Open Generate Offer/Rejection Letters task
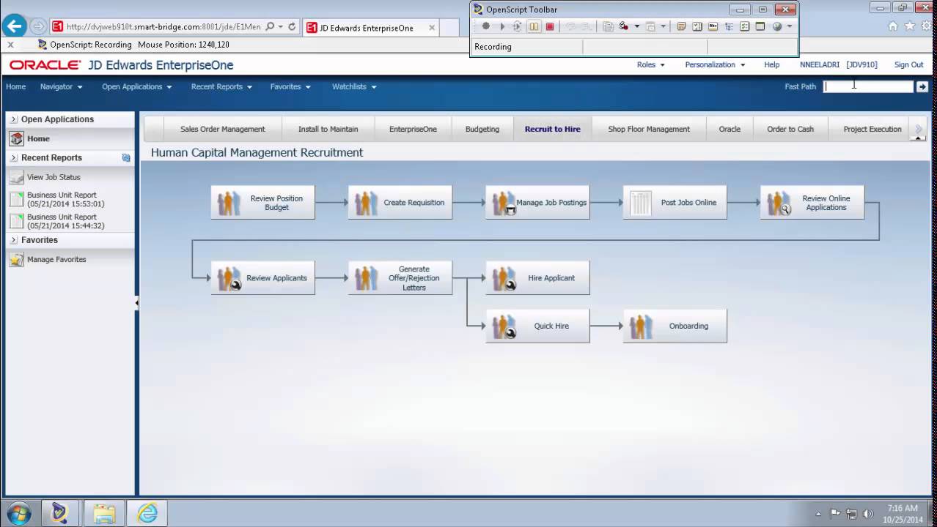This screenshot has height=527, width=937. click(400, 278)
